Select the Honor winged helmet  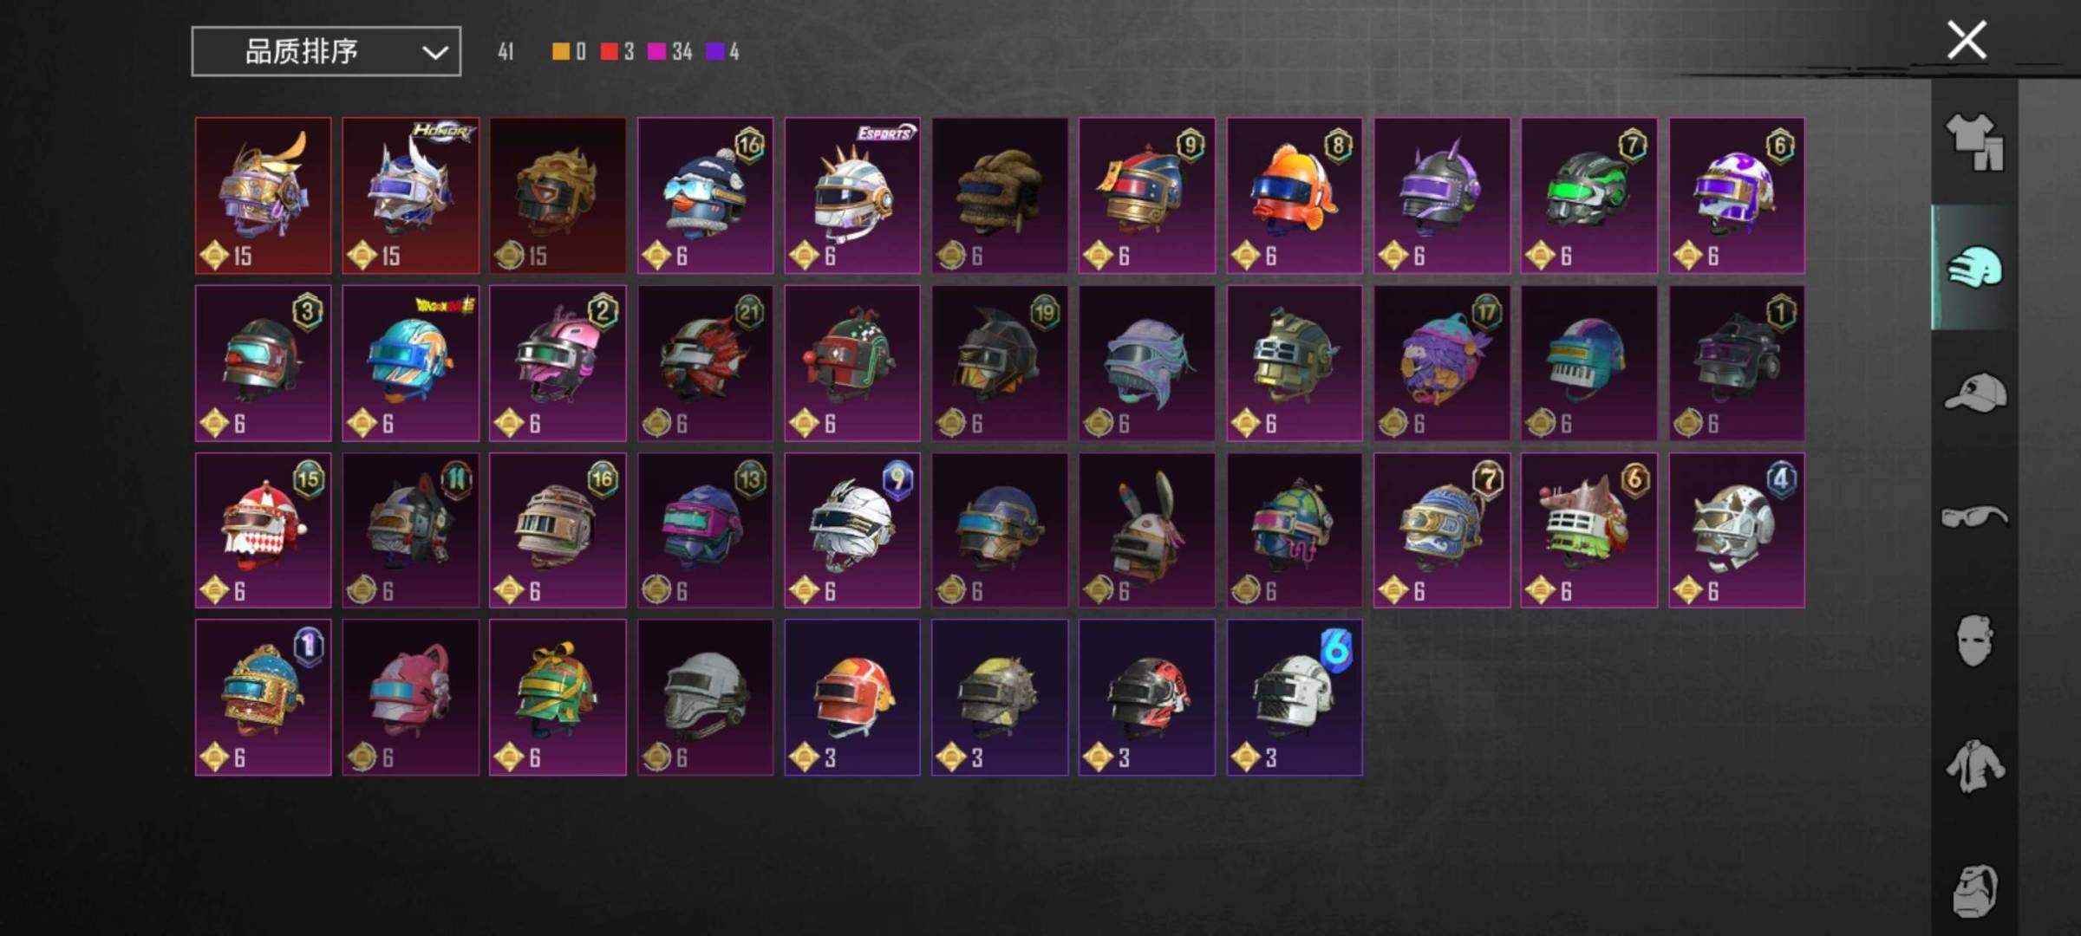[410, 196]
